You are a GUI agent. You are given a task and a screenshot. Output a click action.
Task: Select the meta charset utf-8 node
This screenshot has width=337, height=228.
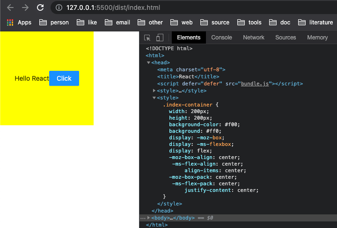pos(191,69)
